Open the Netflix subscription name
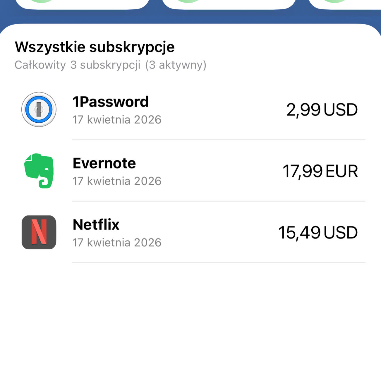 coord(96,225)
